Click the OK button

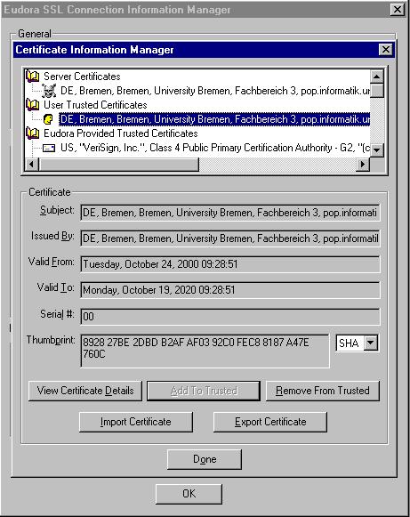tap(189, 494)
